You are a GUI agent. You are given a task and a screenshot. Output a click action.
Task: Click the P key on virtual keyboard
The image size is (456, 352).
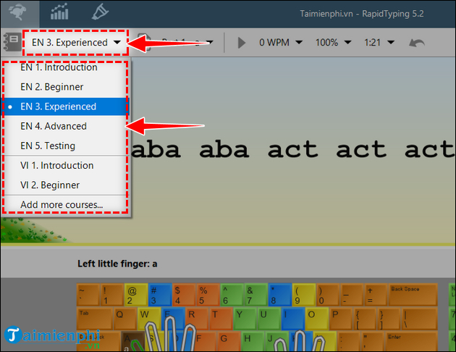tap(341, 319)
